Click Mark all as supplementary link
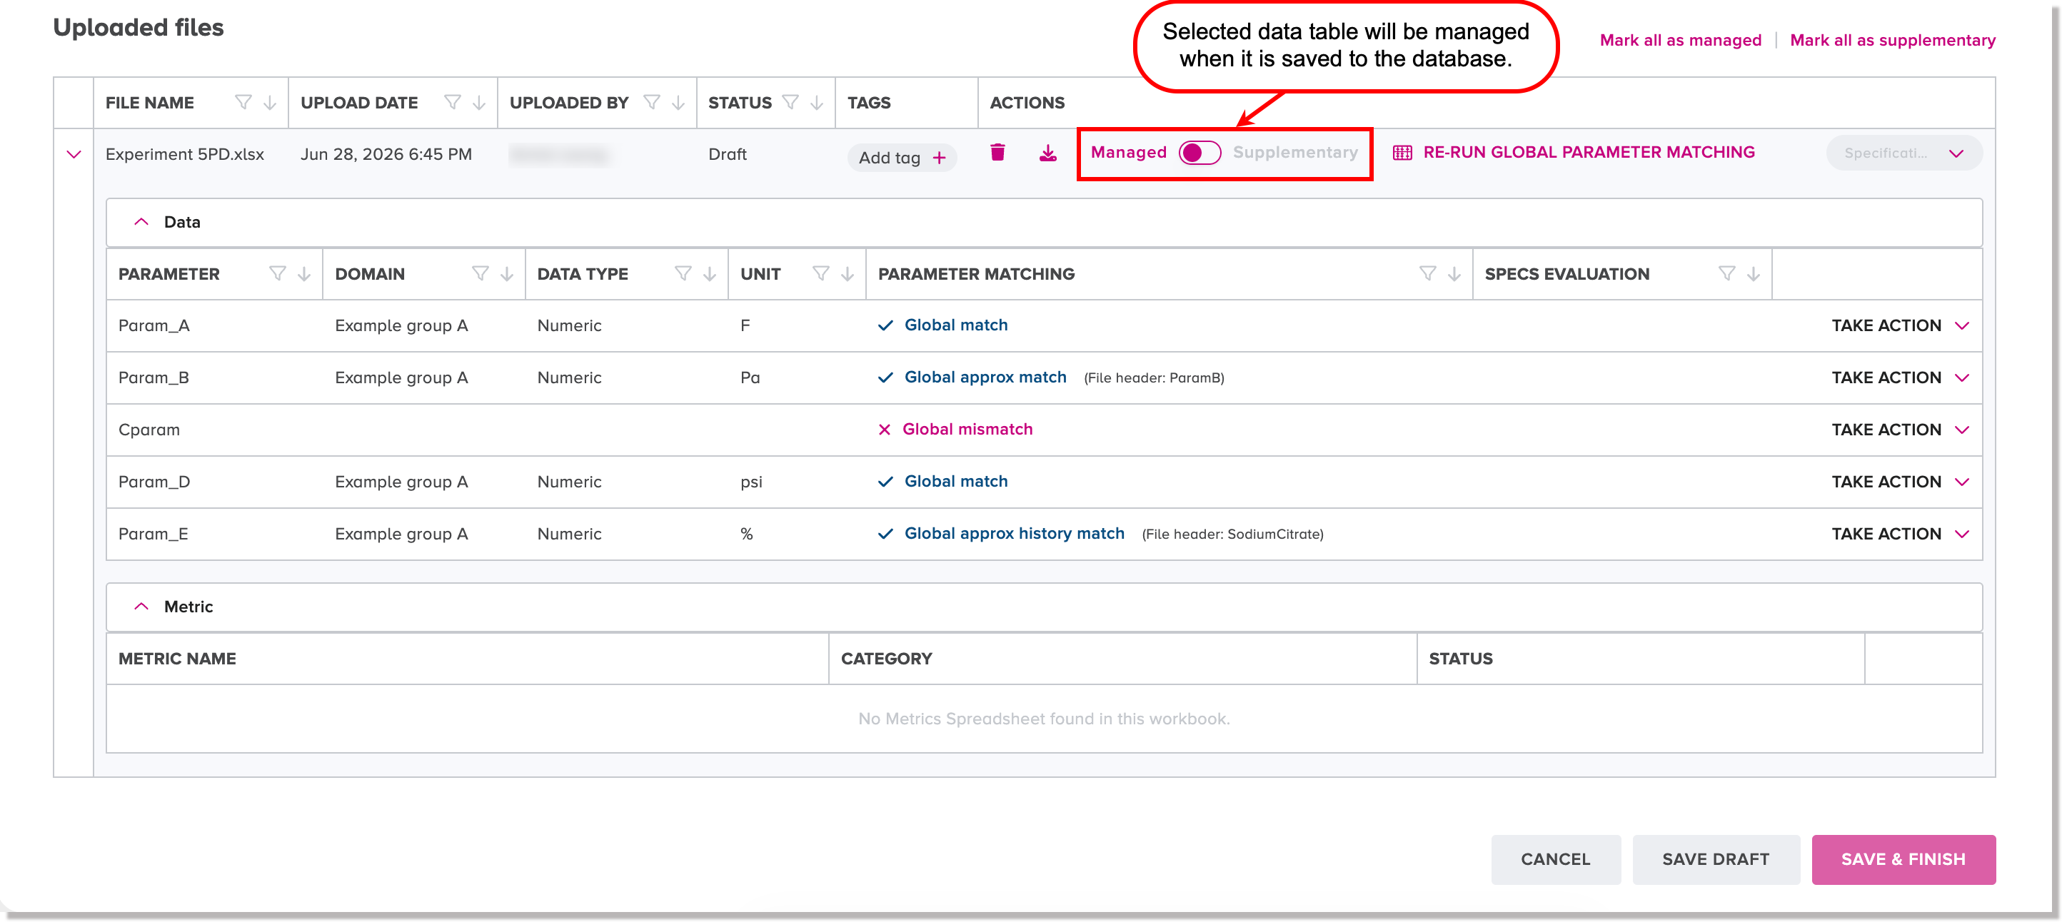This screenshot has width=2062, height=922. (x=1892, y=40)
